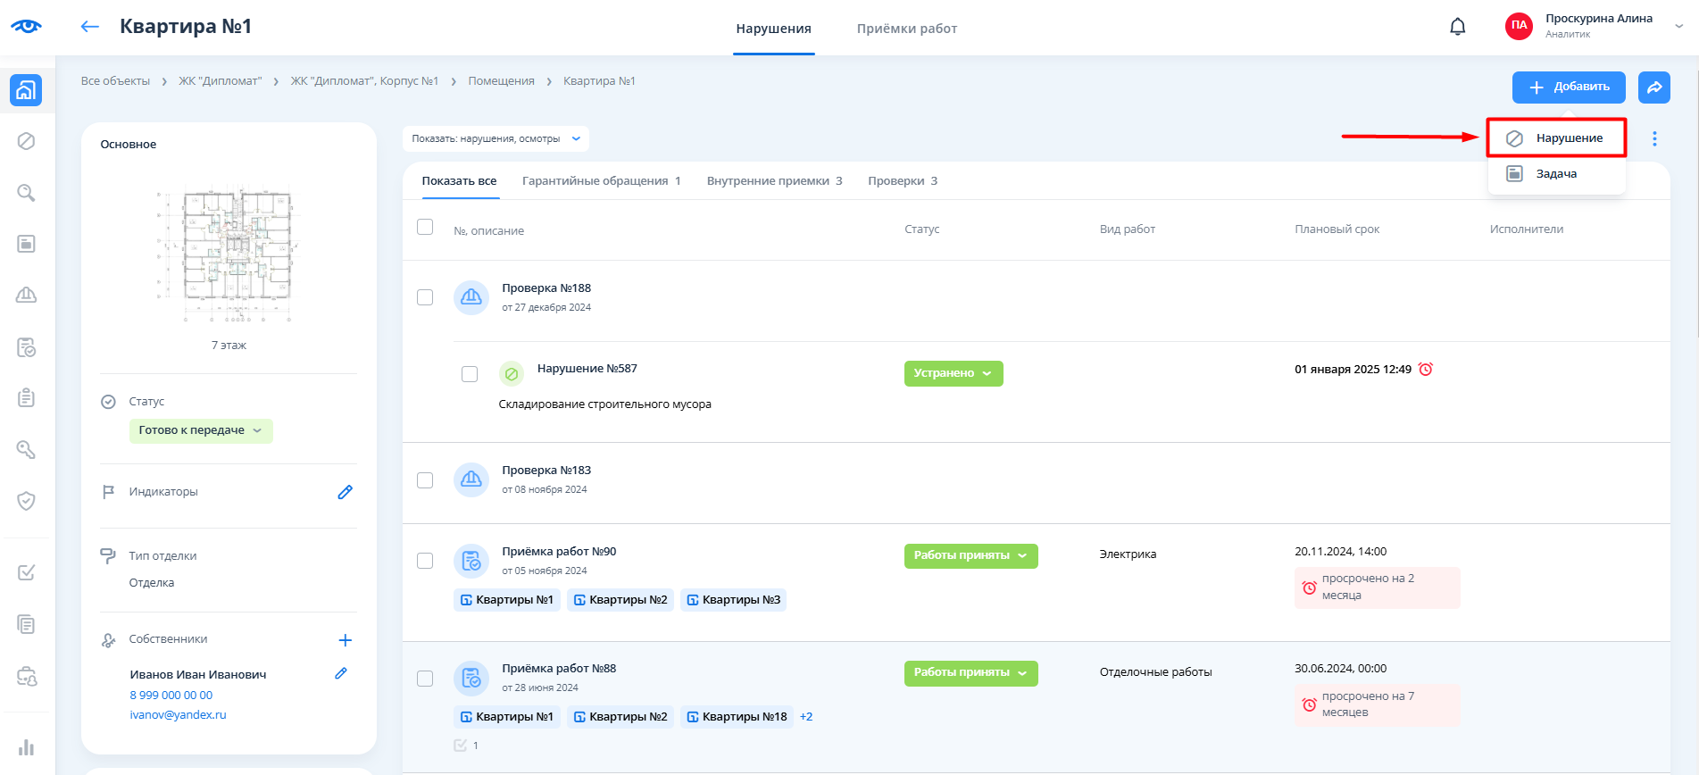Toggle the select-all checkbox in table header
The height and width of the screenshot is (775, 1699).
pos(425,228)
